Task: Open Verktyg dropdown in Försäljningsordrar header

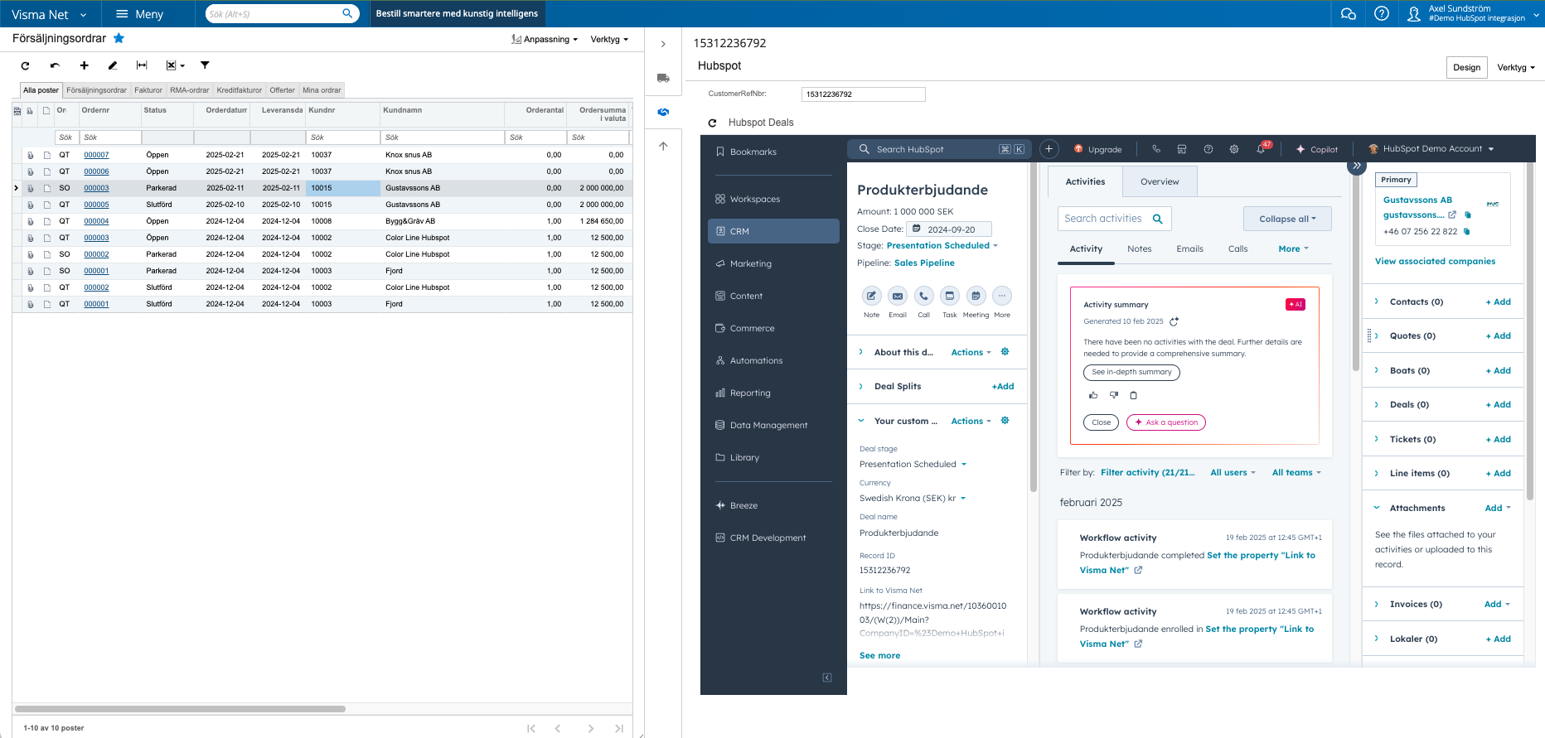Action: pyautogui.click(x=609, y=40)
